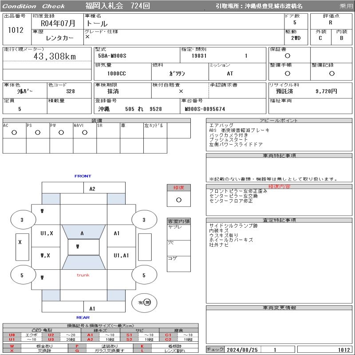Click the X 交換跡 legend code

tap(12, 351)
